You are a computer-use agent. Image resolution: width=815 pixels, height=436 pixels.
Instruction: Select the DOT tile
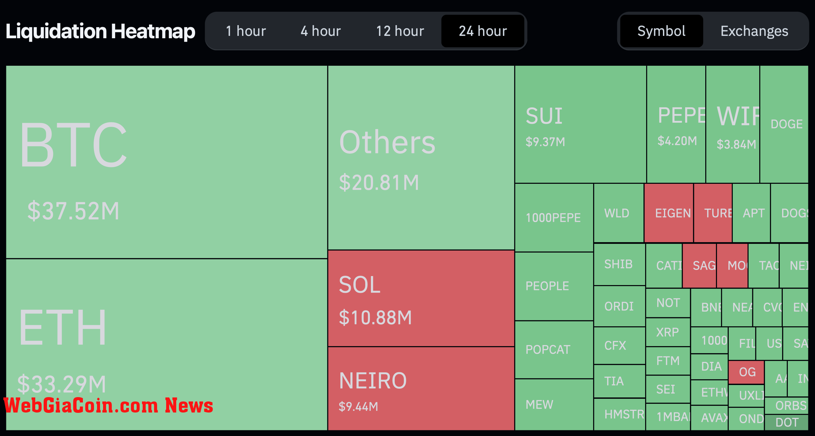click(786, 423)
